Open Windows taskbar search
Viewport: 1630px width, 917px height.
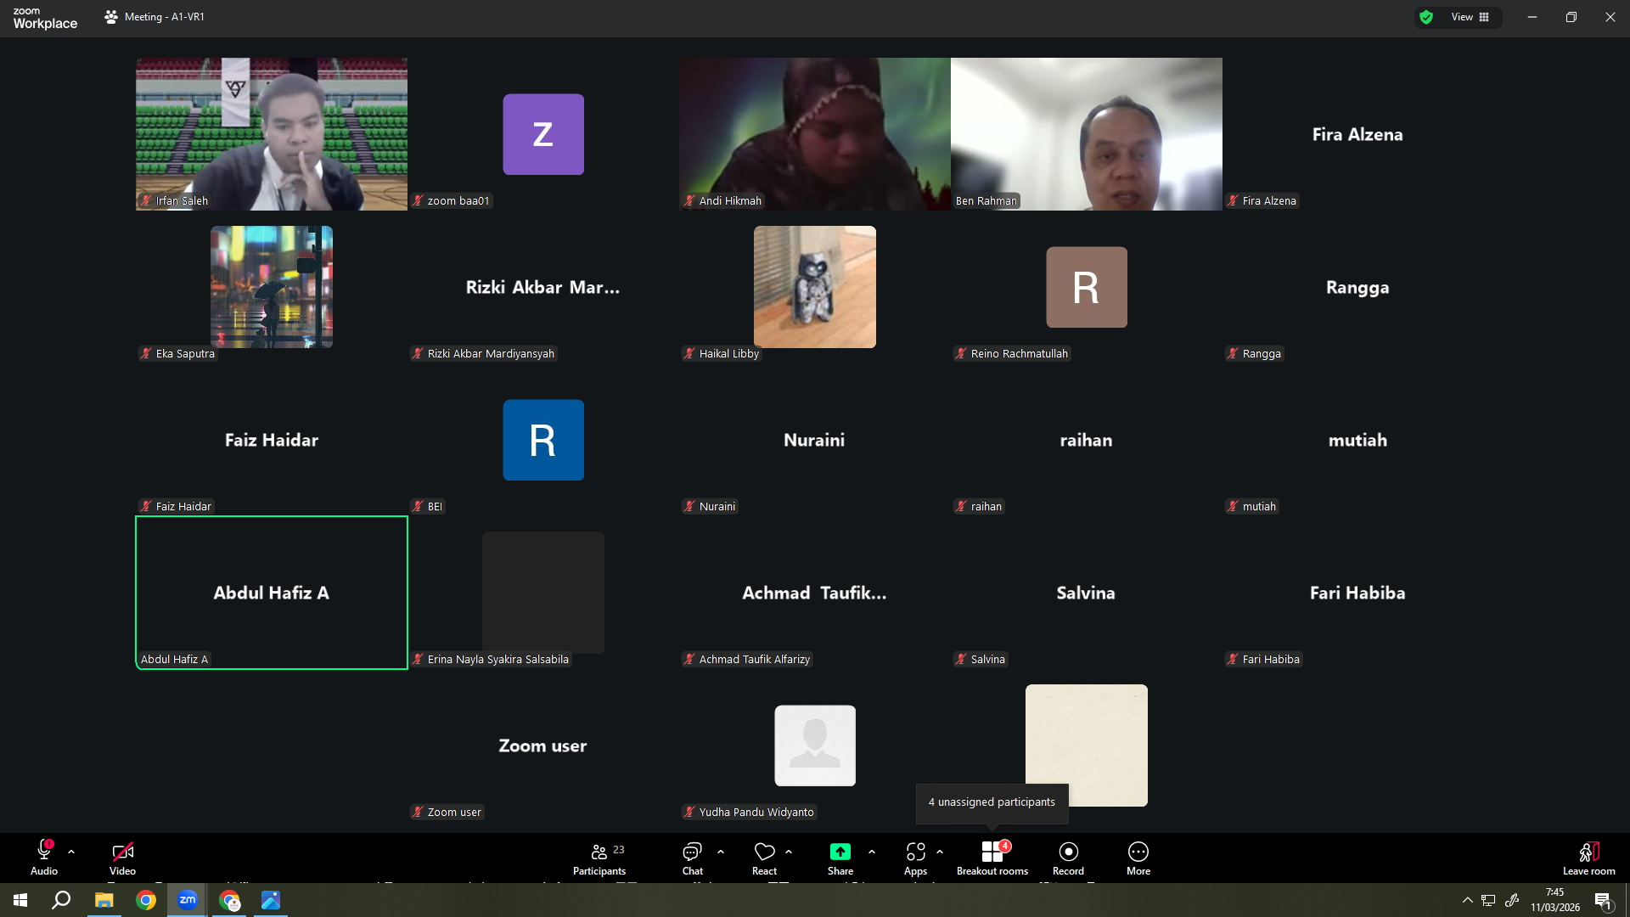[61, 900]
